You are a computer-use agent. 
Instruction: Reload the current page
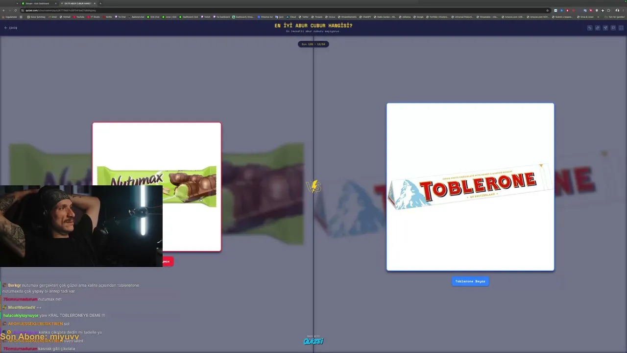click(x=16, y=10)
